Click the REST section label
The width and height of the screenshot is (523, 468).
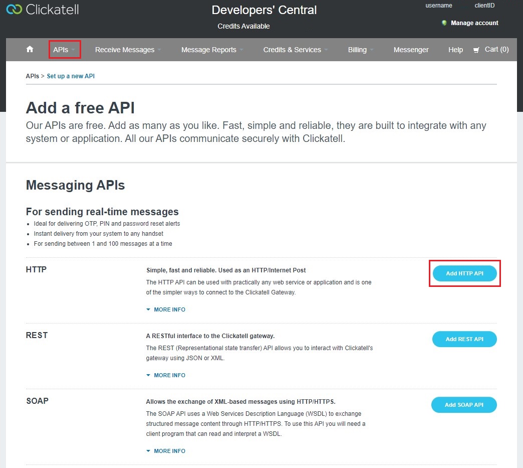(x=37, y=336)
